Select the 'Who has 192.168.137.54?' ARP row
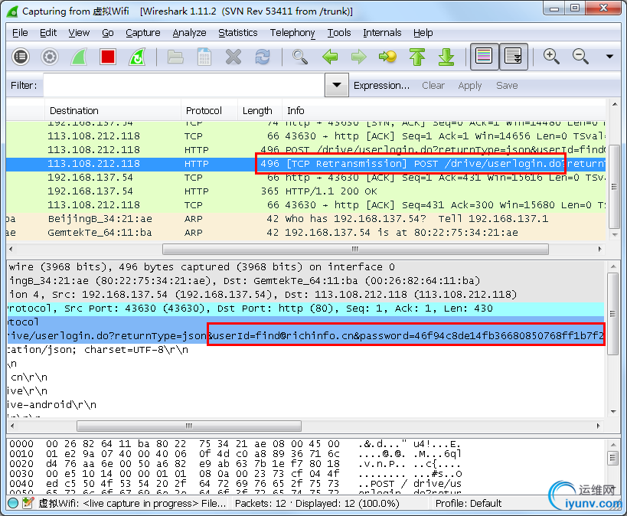This screenshot has width=627, height=516. click(x=306, y=219)
